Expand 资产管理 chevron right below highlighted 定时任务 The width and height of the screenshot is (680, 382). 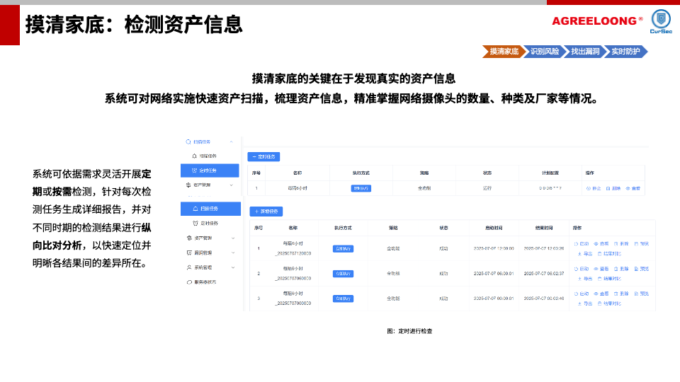click(231, 185)
